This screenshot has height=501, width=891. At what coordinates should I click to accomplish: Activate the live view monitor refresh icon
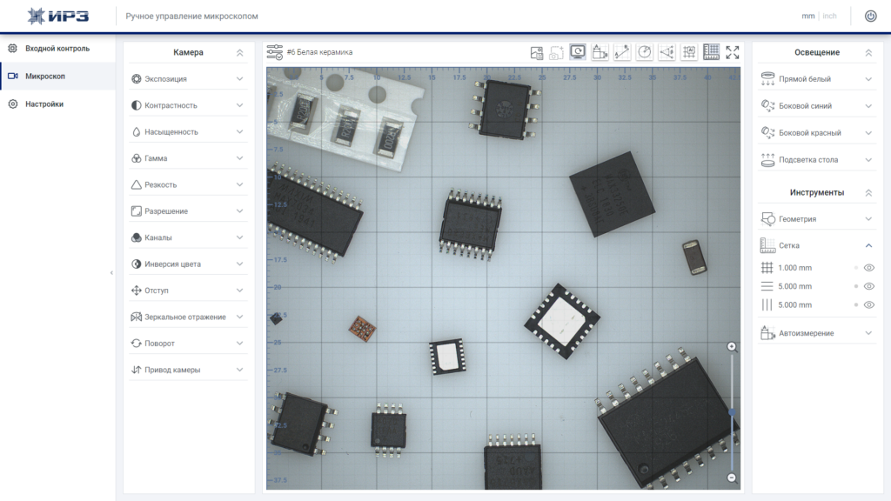[x=578, y=52]
